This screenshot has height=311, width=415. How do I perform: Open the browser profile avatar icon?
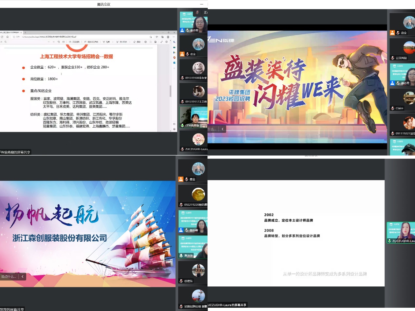click(x=168, y=37)
